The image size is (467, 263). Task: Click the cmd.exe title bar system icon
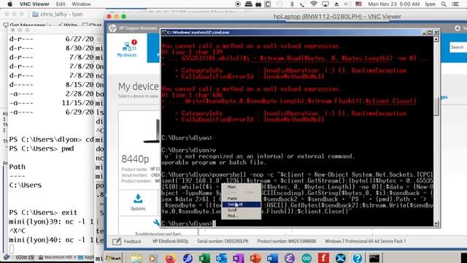[163, 32]
